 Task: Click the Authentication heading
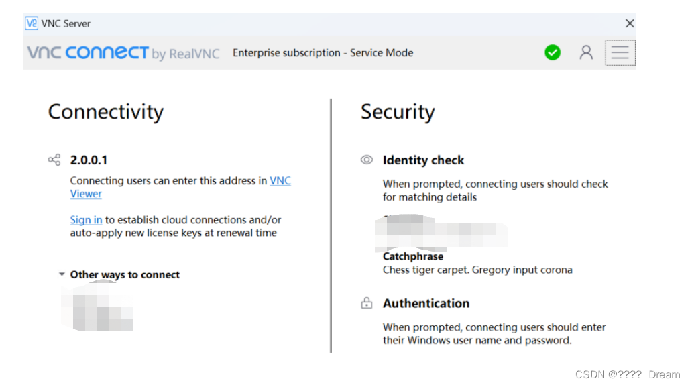pos(426,303)
